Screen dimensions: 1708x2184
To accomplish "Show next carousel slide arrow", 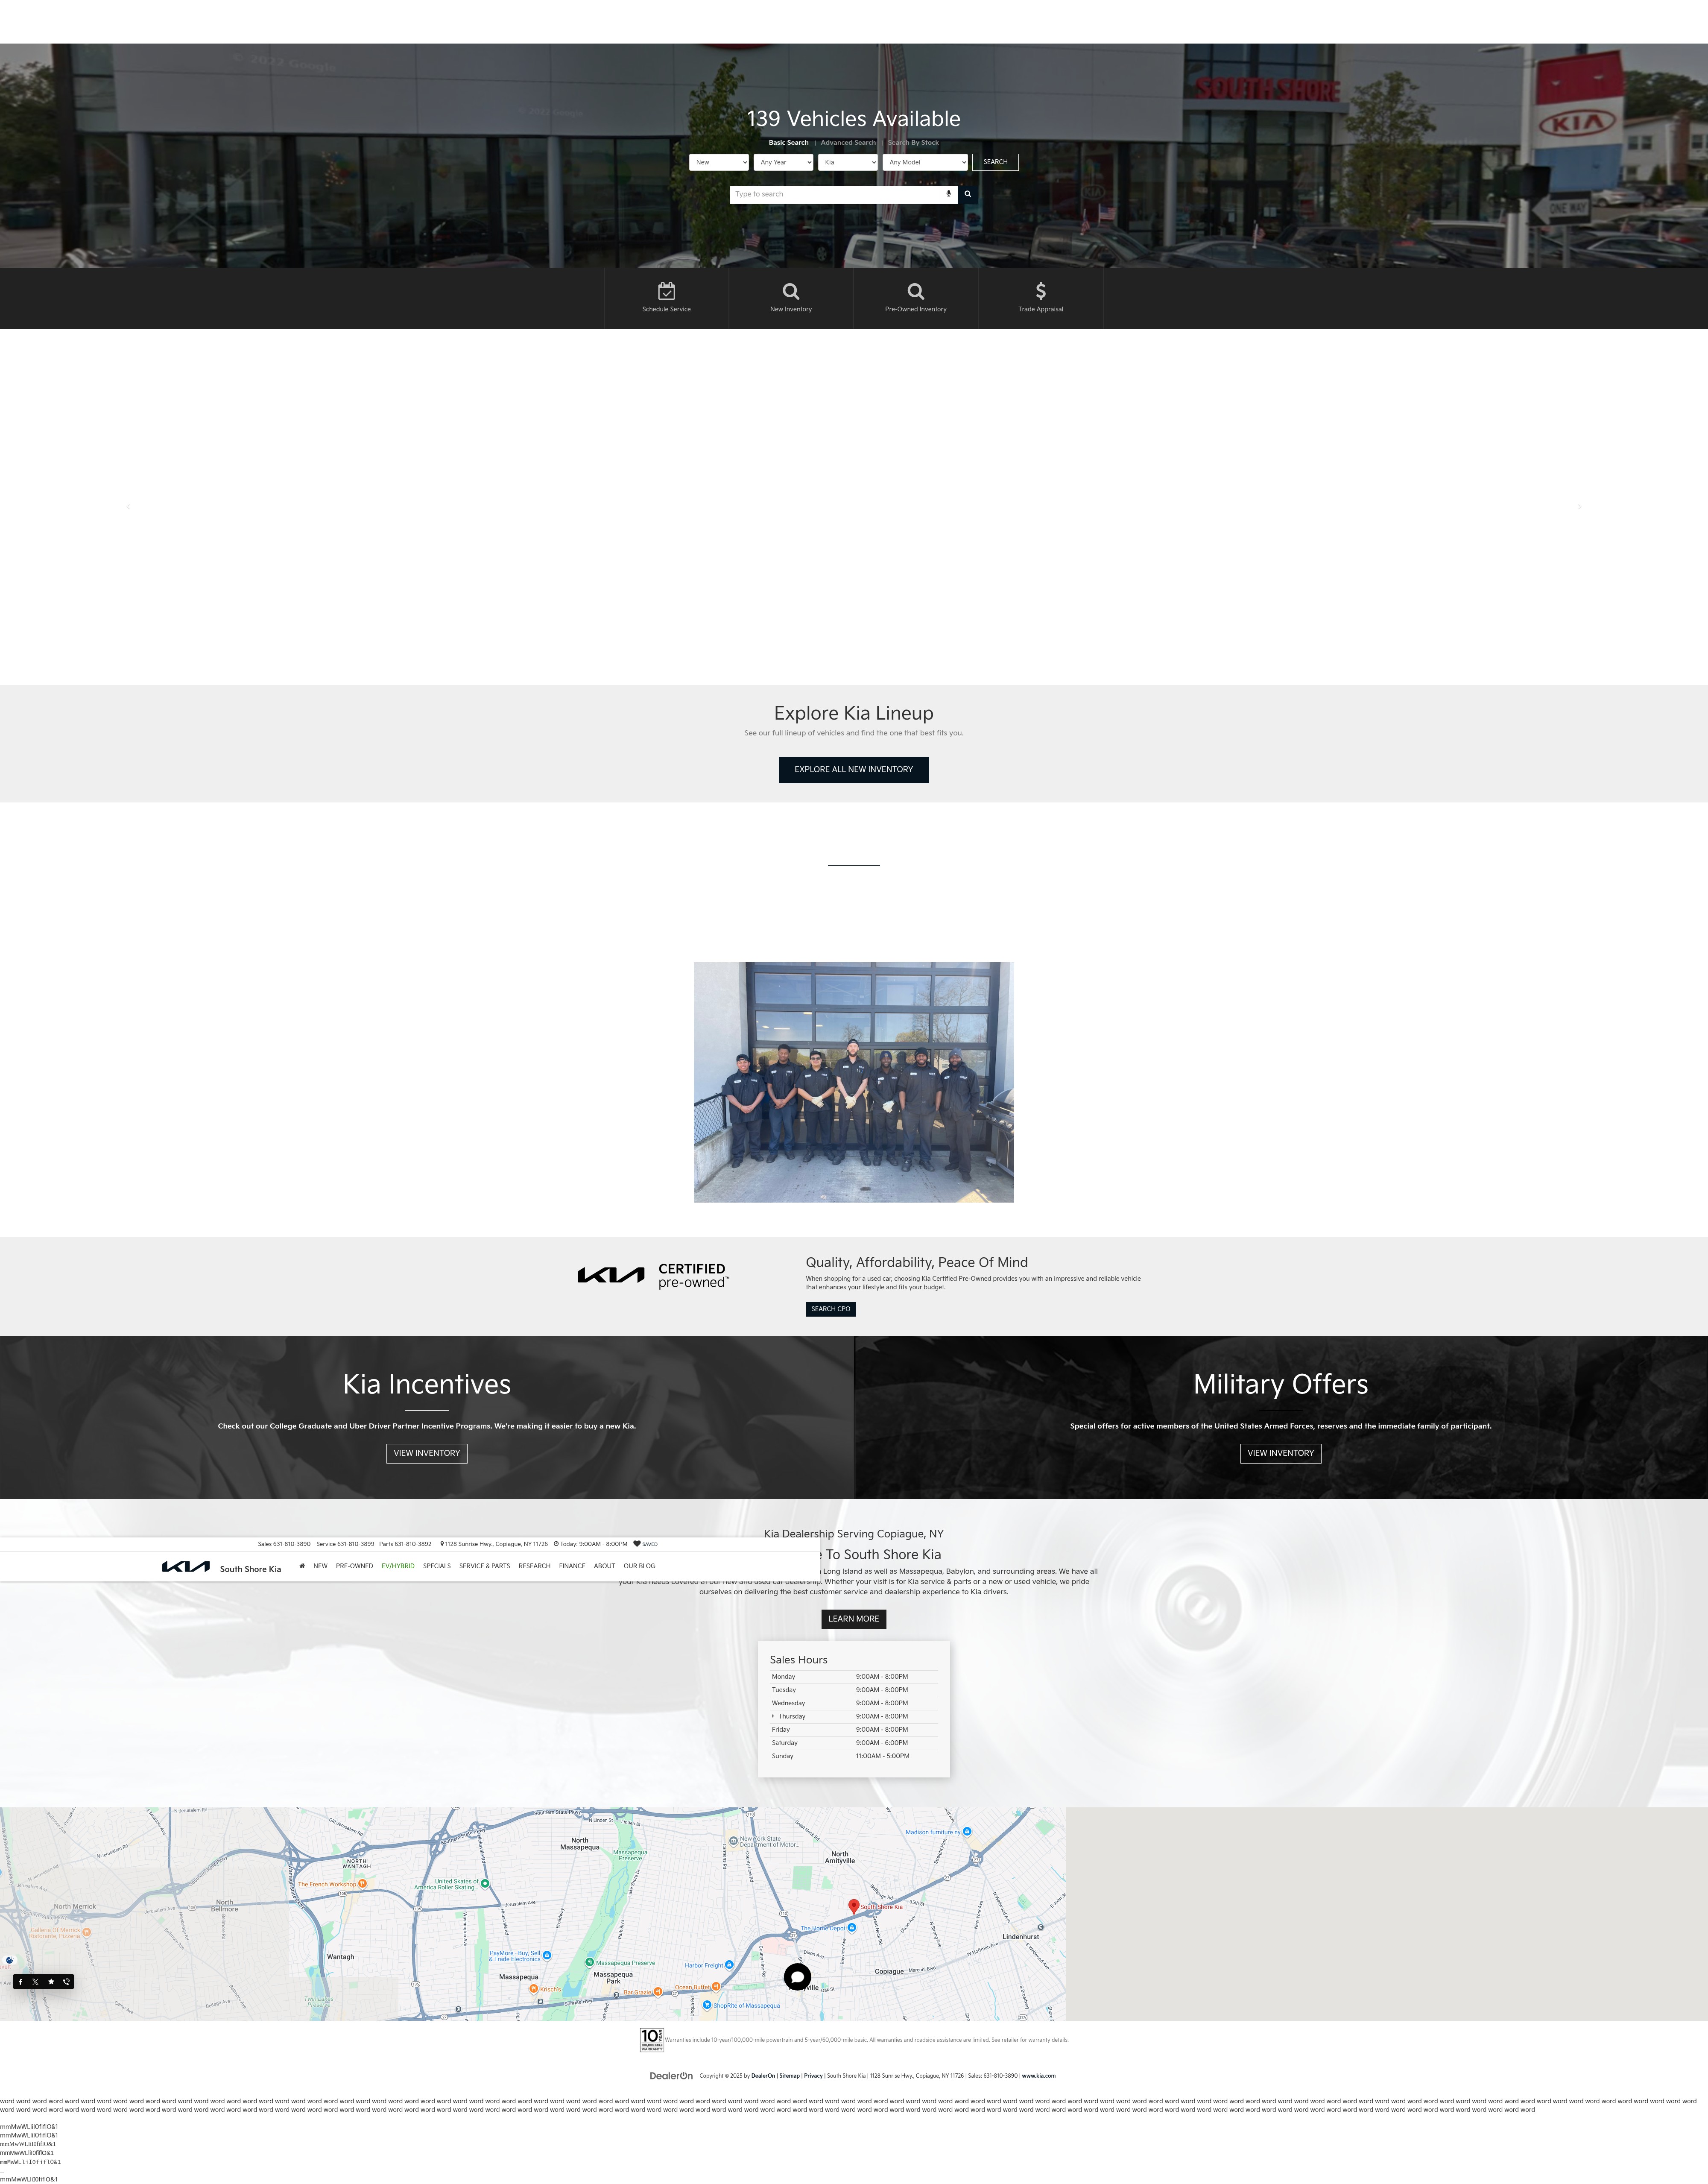I will [x=1580, y=507].
